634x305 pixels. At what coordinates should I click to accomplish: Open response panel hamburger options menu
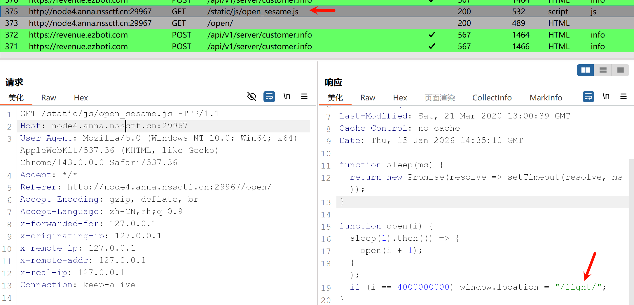pos(623,96)
